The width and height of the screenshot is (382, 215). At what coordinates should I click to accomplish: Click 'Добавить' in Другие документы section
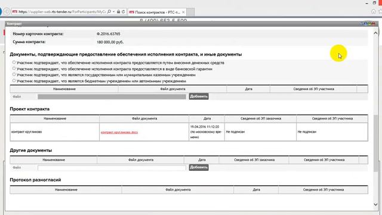pyautogui.click(x=199, y=167)
